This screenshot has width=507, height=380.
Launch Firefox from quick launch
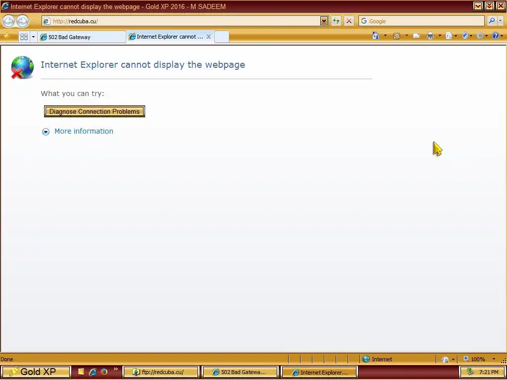(x=104, y=372)
